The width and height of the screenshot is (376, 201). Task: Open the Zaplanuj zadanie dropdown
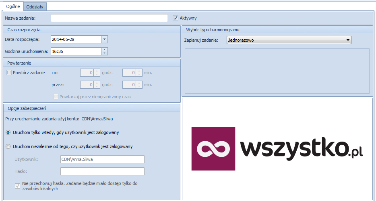click(289, 40)
